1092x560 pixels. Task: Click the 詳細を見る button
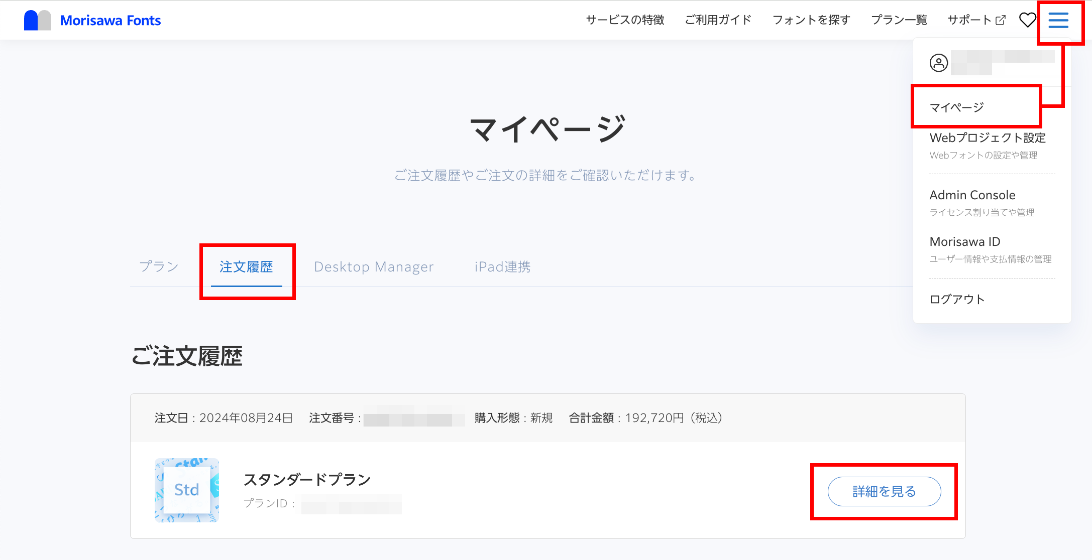point(884,491)
